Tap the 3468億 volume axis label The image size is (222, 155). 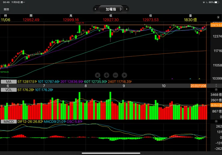[216, 94]
